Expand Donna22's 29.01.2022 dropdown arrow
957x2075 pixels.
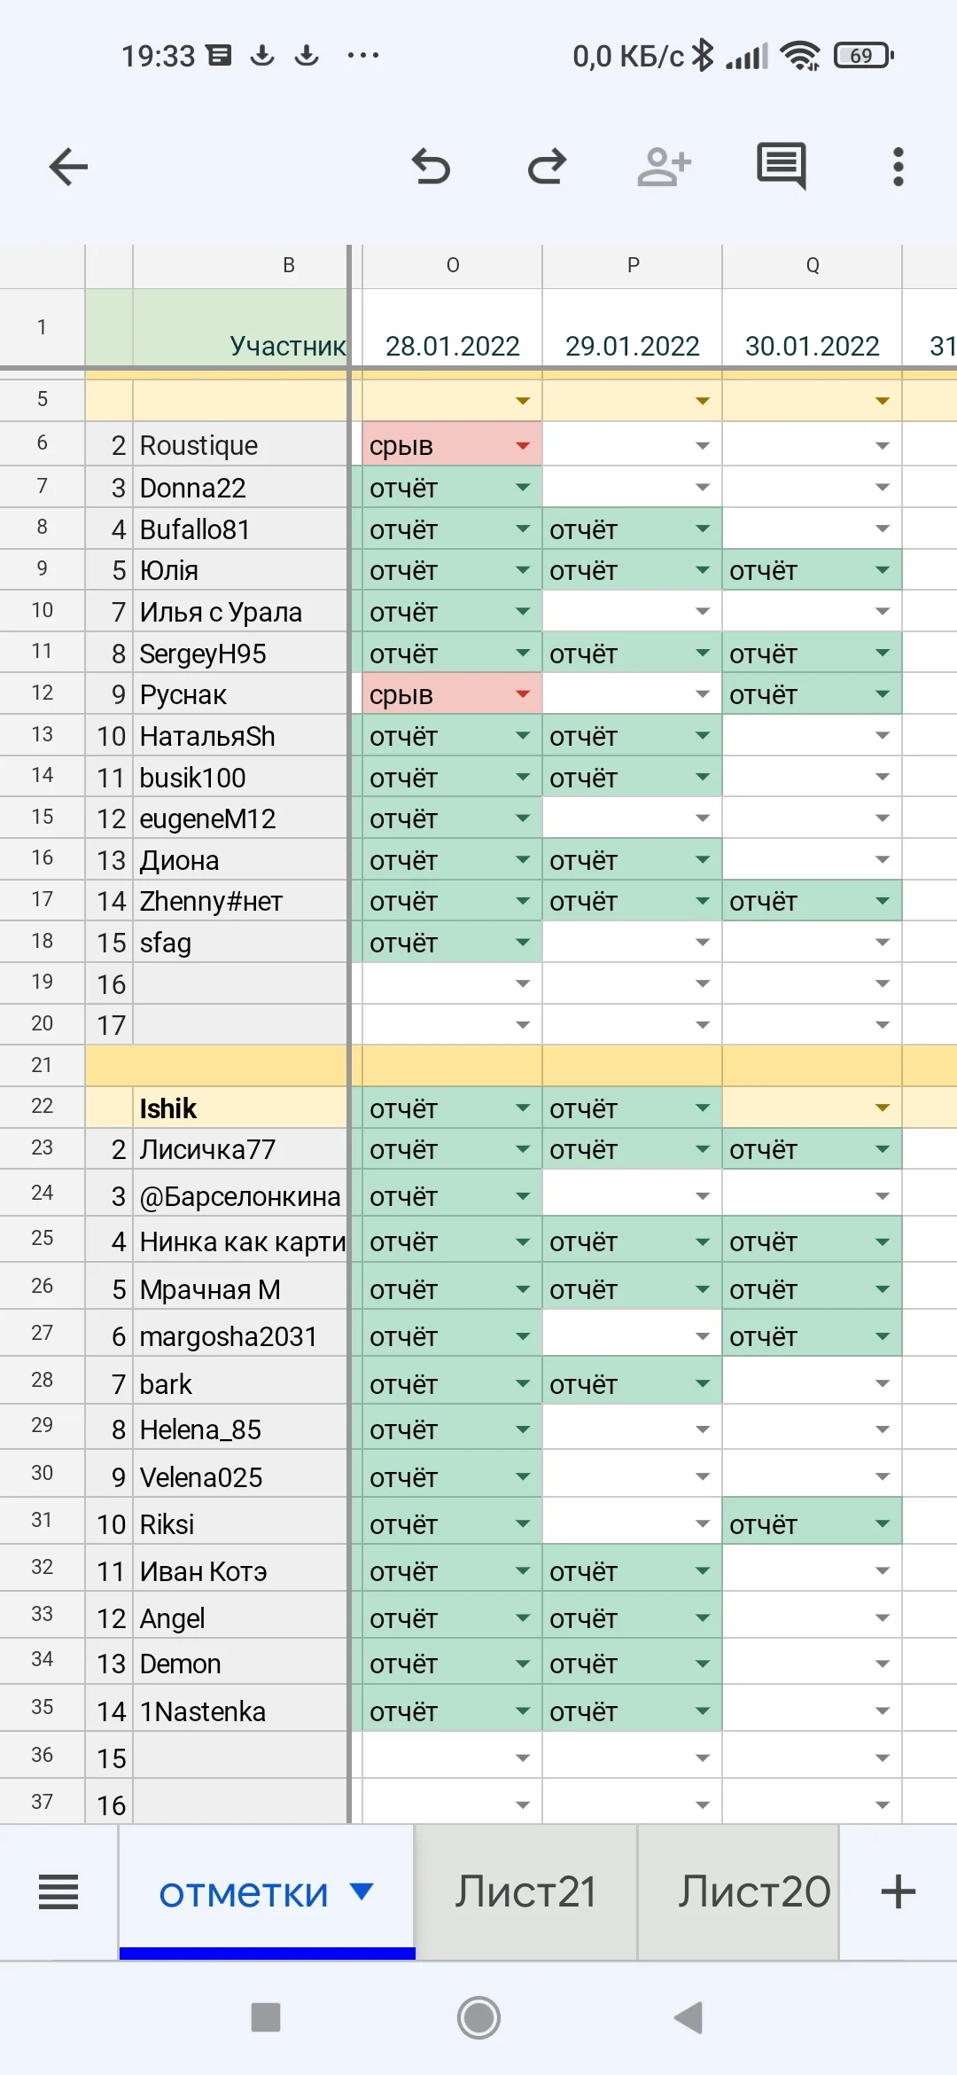(703, 487)
